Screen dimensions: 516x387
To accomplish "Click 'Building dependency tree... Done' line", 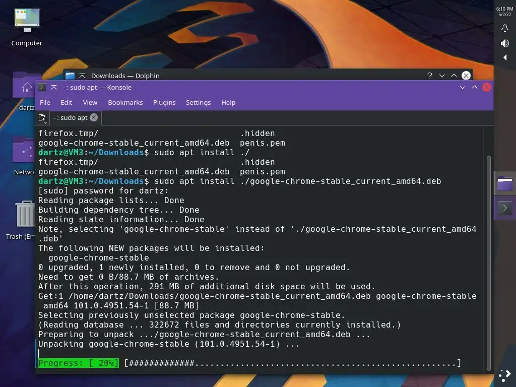I will click(x=119, y=210).
